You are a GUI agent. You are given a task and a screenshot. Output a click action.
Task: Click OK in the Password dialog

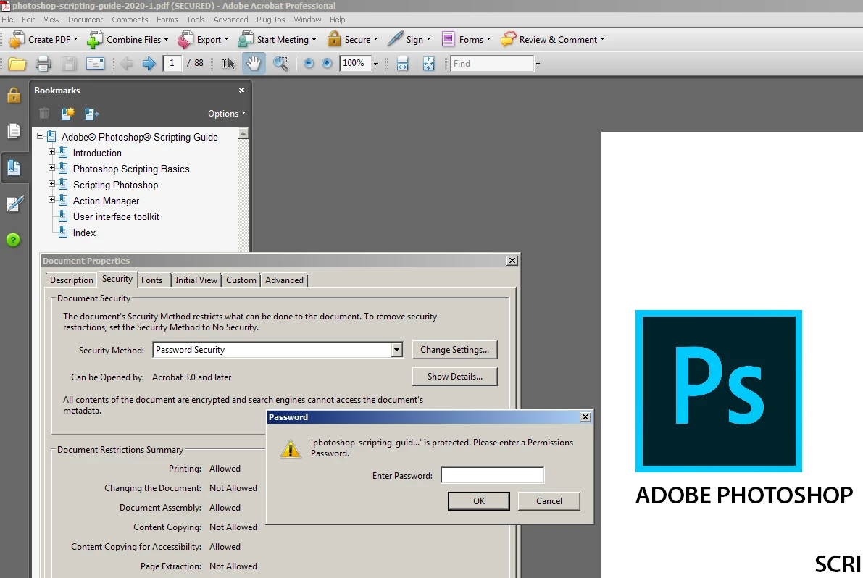pyautogui.click(x=479, y=501)
